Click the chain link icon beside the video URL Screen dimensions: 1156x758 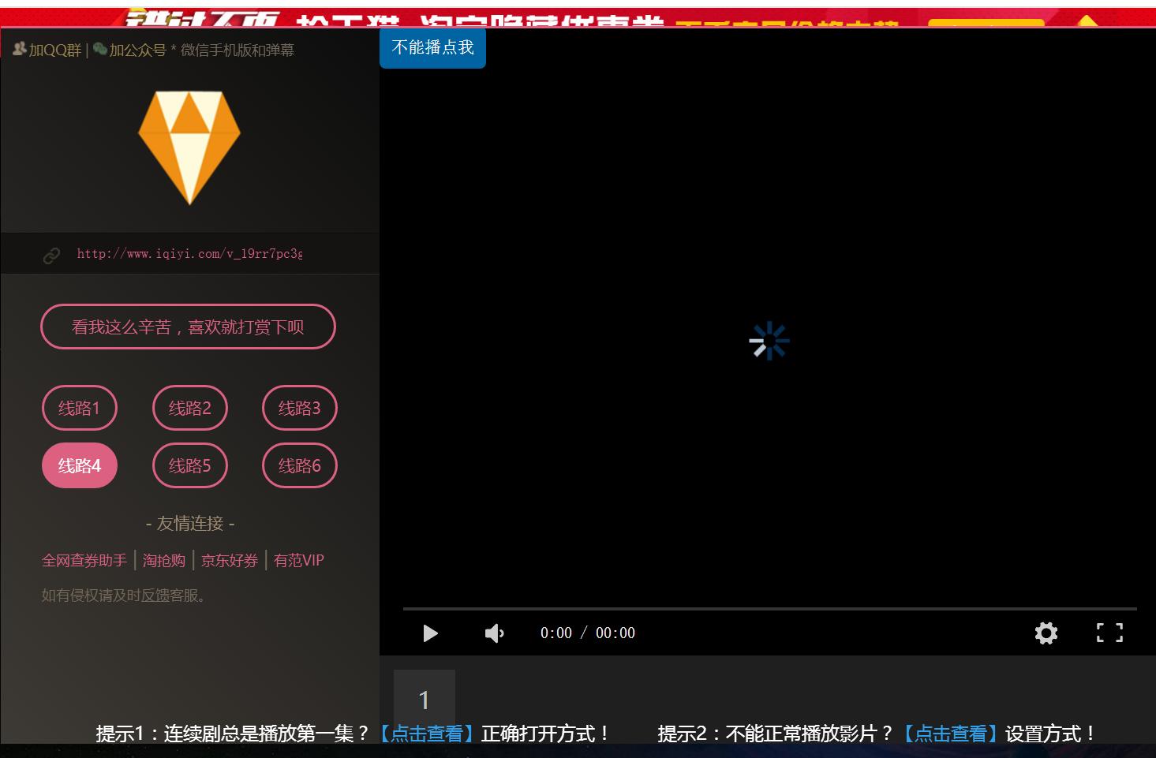pyautogui.click(x=52, y=254)
